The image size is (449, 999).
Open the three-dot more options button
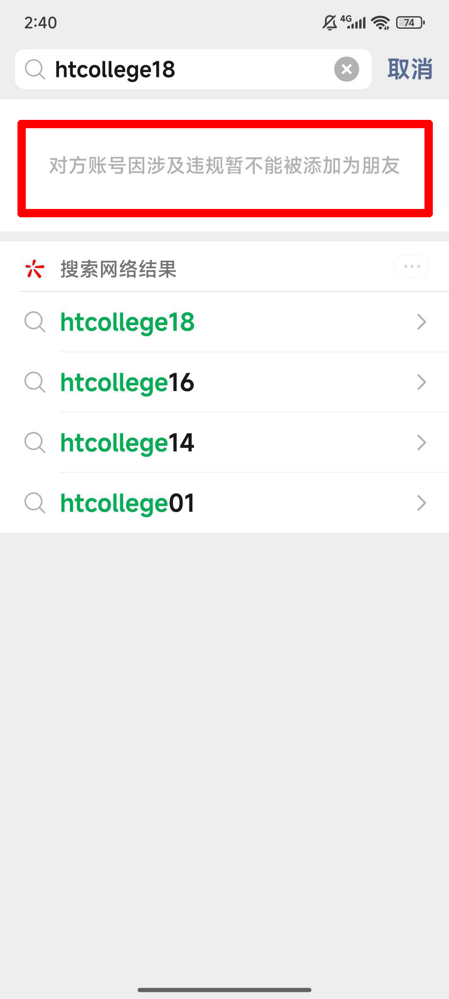click(412, 266)
